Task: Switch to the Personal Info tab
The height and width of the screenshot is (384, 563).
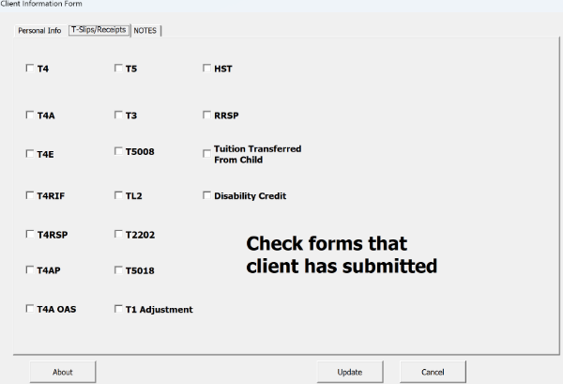Action: coord(39,31)
